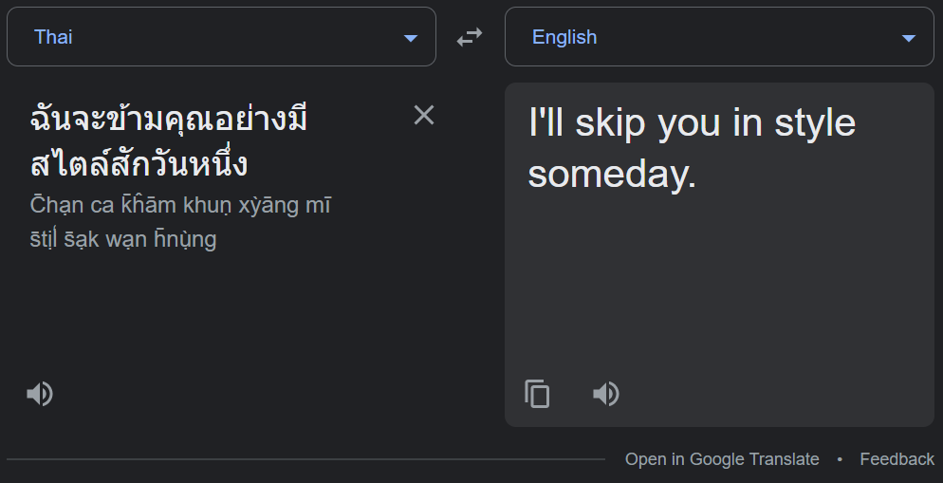Expand the English target language arrow
This screenshot has height=483, width=943.
coord(909,38)
